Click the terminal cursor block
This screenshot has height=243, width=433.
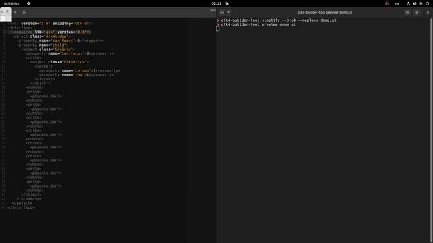(218, 28)
